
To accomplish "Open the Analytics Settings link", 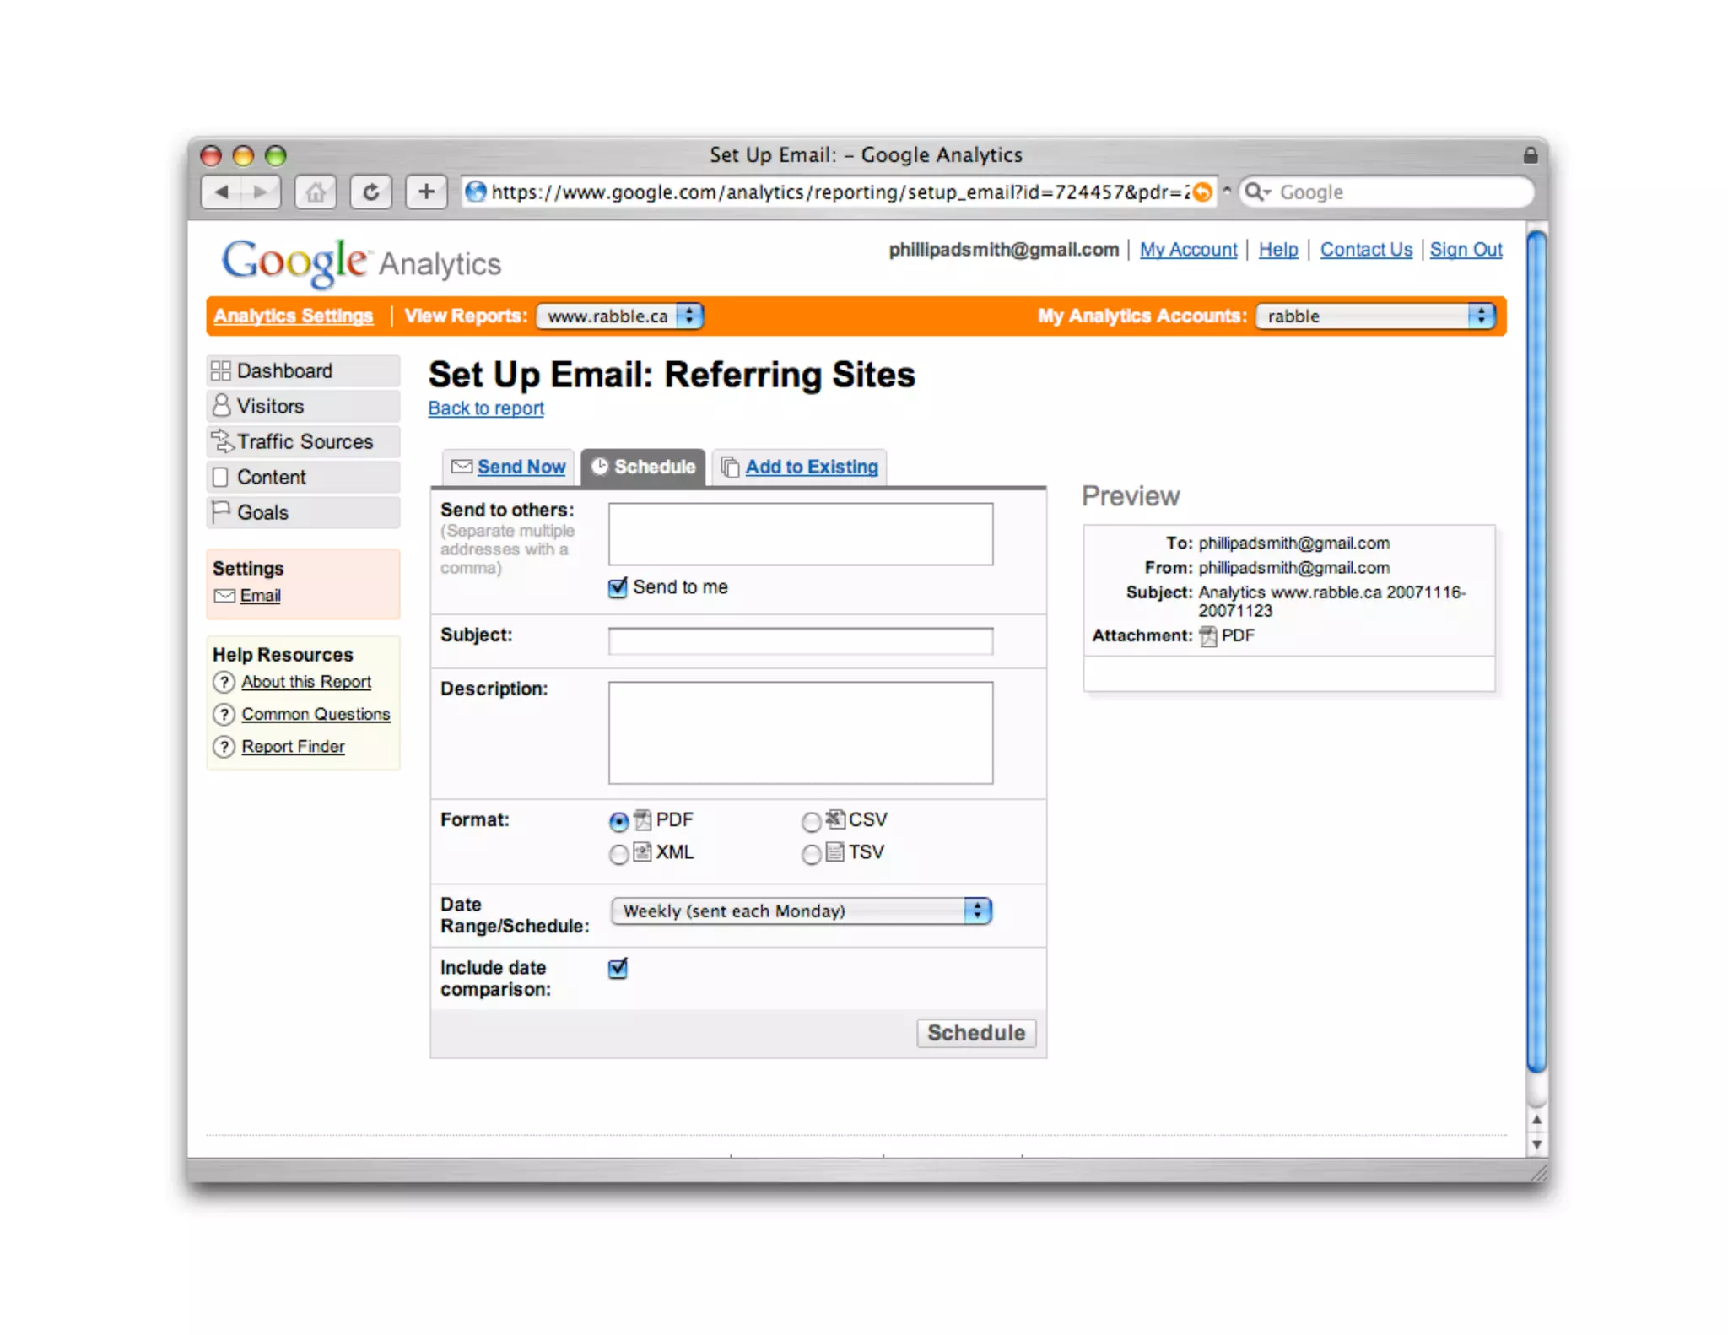I will tap(293, 316).
